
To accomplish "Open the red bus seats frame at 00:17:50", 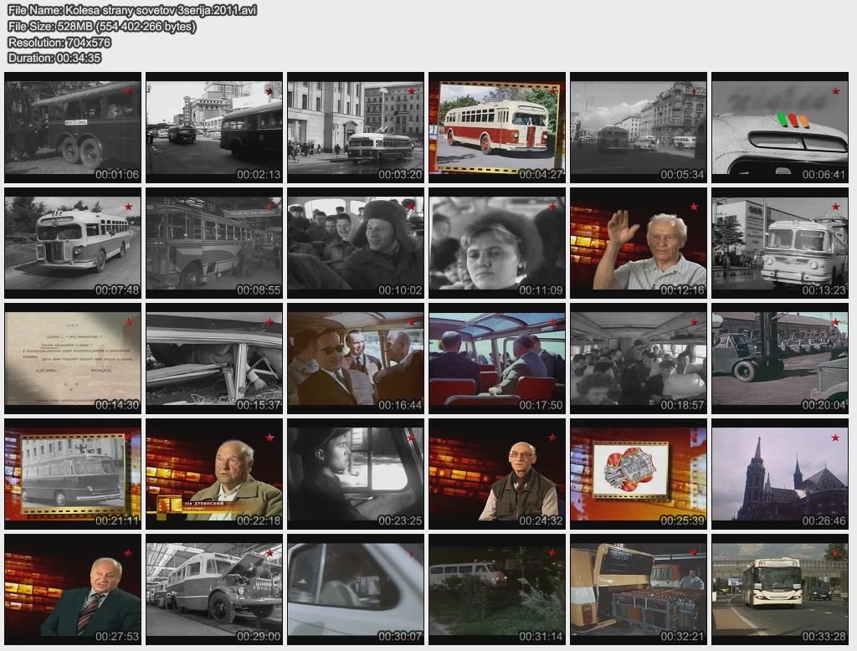I will (497, 358).
